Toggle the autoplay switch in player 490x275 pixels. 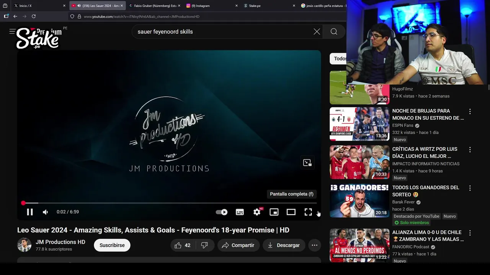[221, 212]
